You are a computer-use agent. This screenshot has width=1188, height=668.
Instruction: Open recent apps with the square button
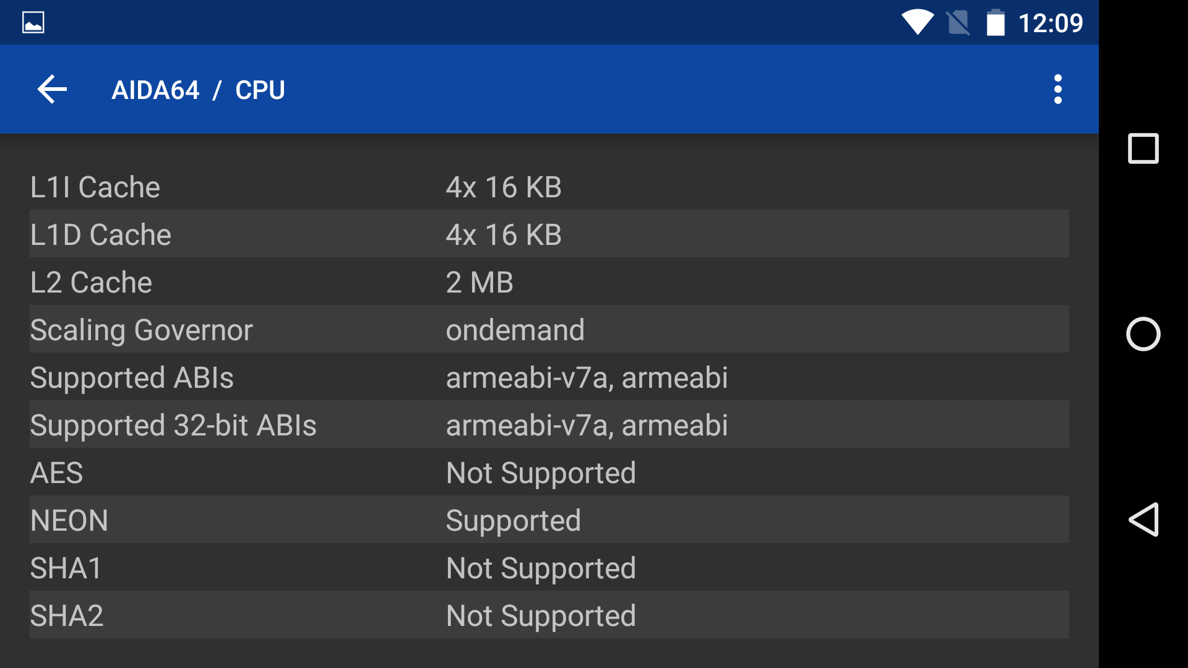1143,148
